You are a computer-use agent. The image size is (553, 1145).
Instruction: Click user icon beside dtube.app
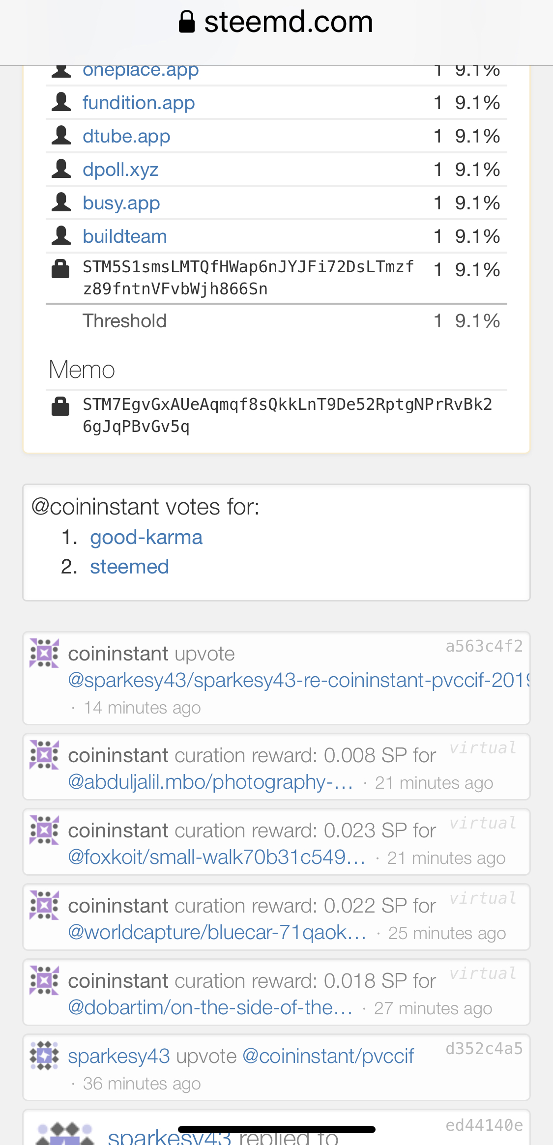pyautogui.click(x=61, y=135)
